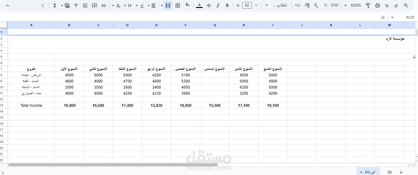
Task: Decrease decimal places with the .0 icon
Action: coord(316,5)
